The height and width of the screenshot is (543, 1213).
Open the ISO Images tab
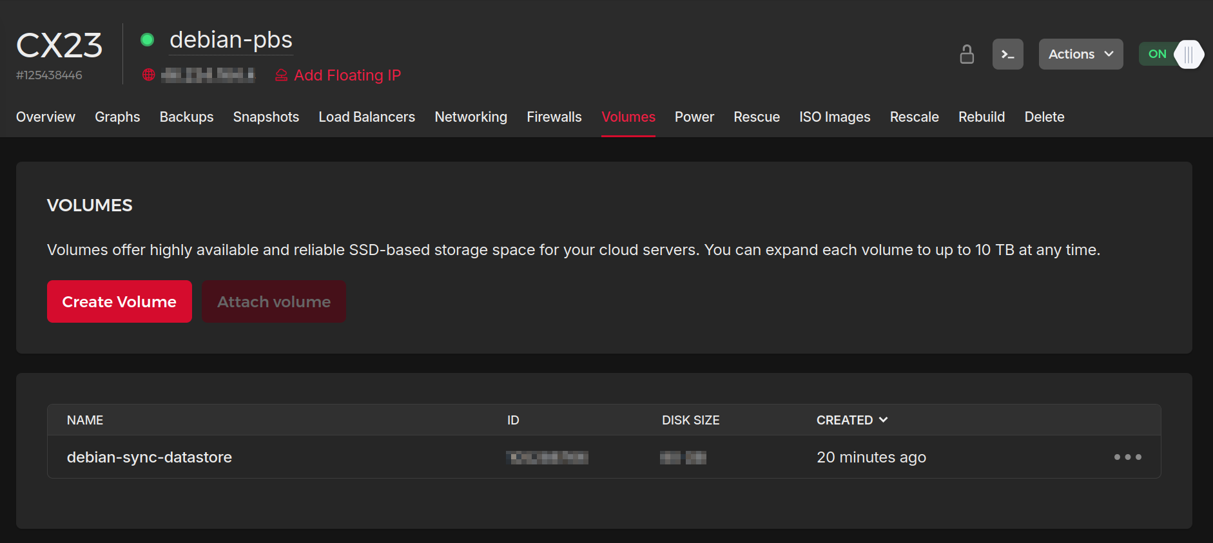click(834, 117)
